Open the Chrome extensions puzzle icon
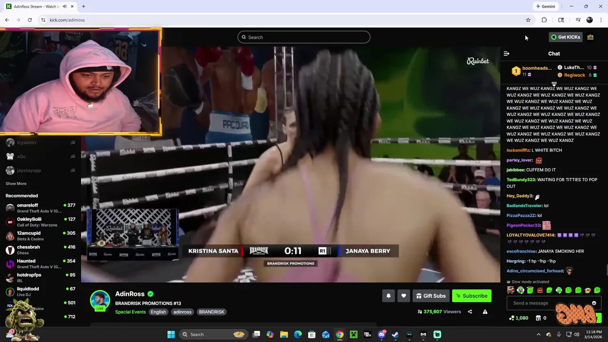 click(544, 20)
